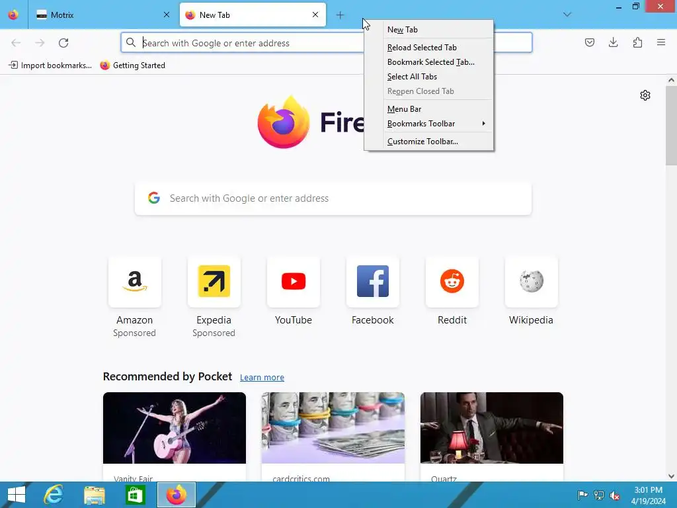Screen dimensions: 677x508
Task: Reload the current page
Action: point(63,43)
